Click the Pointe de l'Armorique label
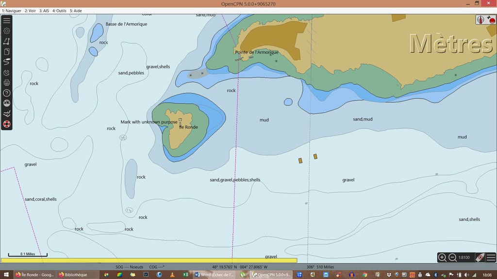Screen dimensions: 497x279 coord(257,52)
